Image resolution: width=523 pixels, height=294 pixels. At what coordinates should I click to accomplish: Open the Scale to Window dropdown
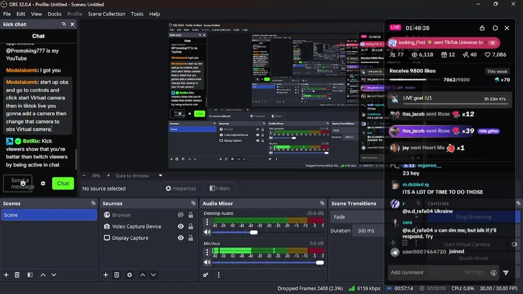(139, 176)
